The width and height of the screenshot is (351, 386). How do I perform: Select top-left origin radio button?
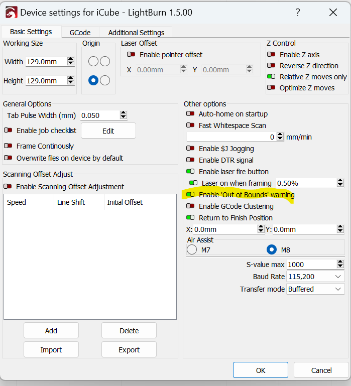93,61
